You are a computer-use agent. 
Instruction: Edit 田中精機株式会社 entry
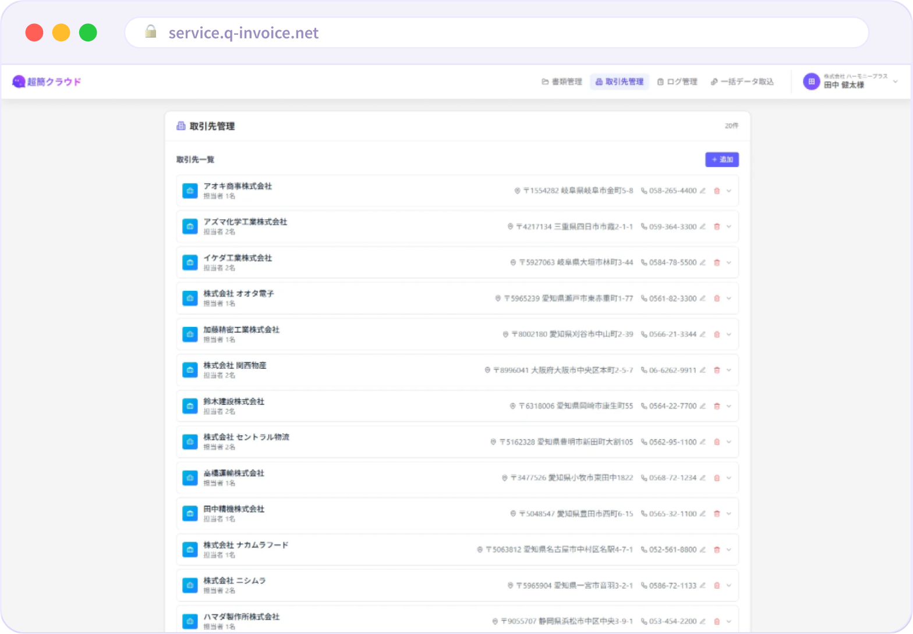click(x=703, y=514)
